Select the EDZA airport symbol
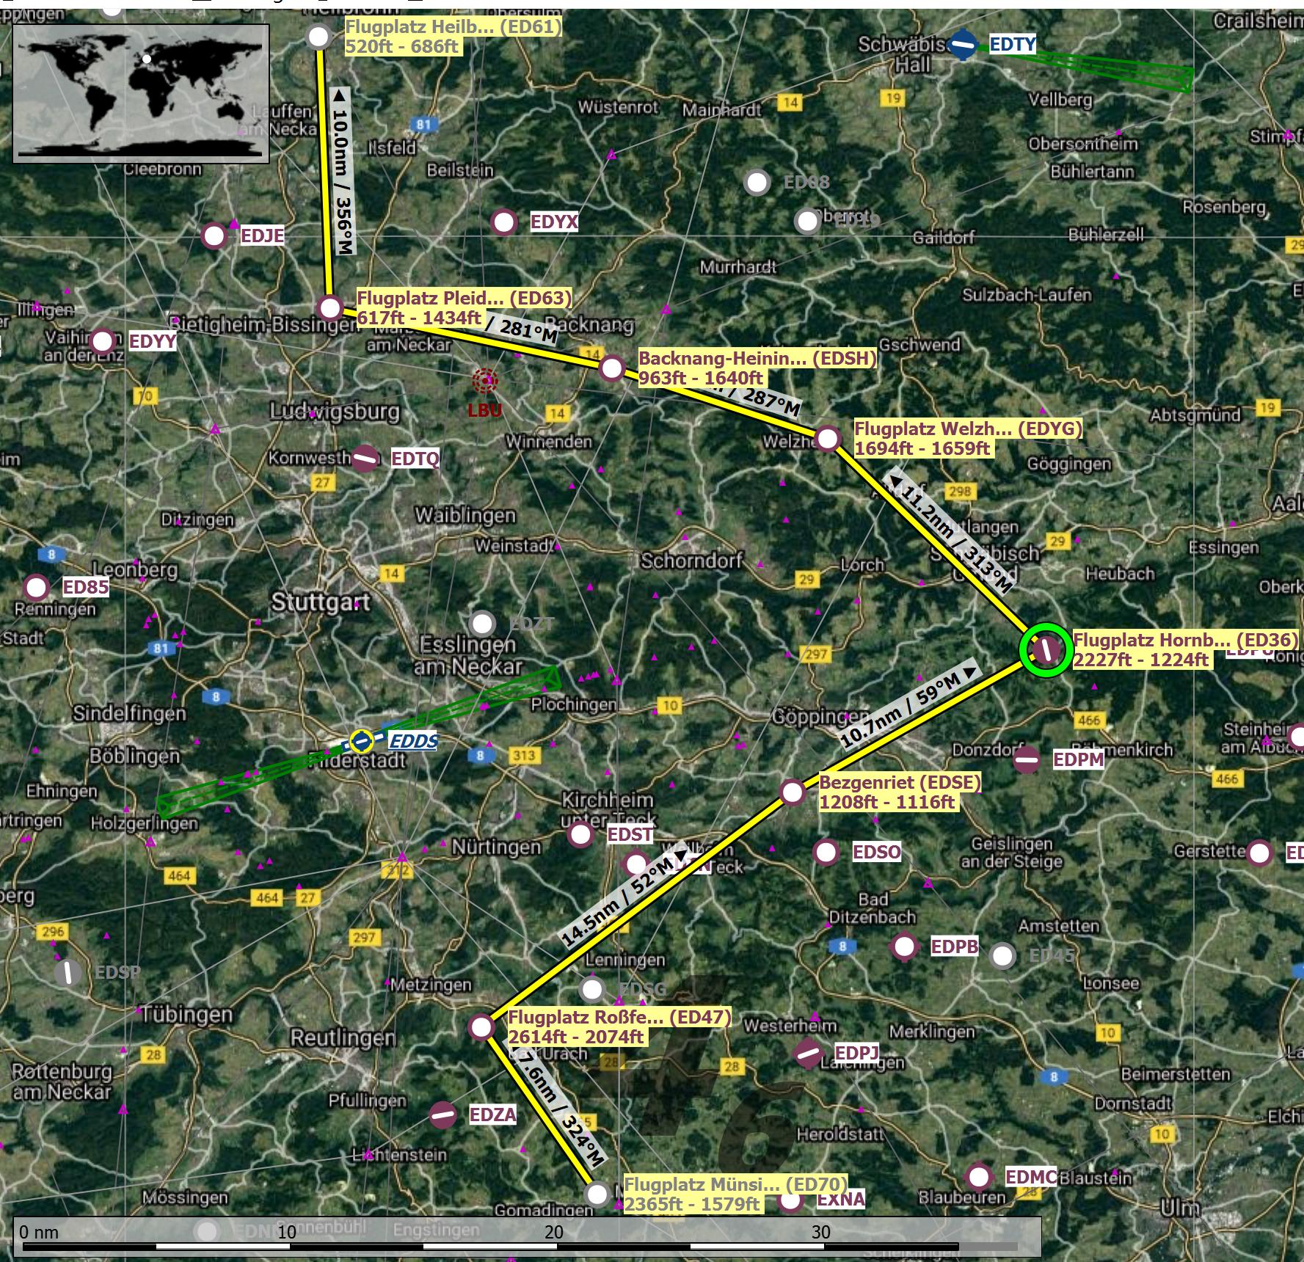Screen dimensions: 1304x1262 (443, 1115)
